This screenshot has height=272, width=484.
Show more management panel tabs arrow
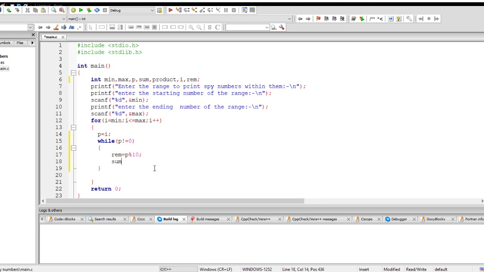[32, 43]
